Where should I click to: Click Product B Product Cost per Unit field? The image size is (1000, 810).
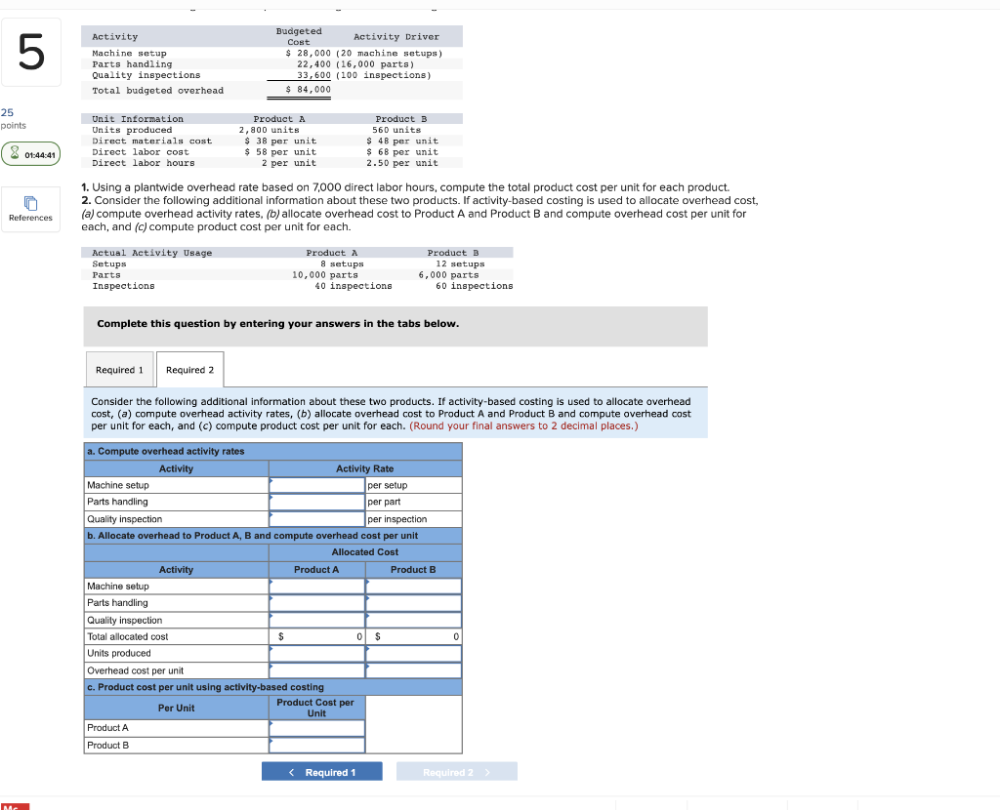pos(316,745)
